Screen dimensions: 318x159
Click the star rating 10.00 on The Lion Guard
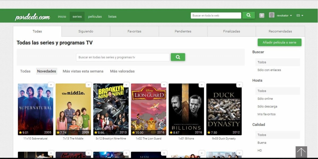click(x=138, y=132)
